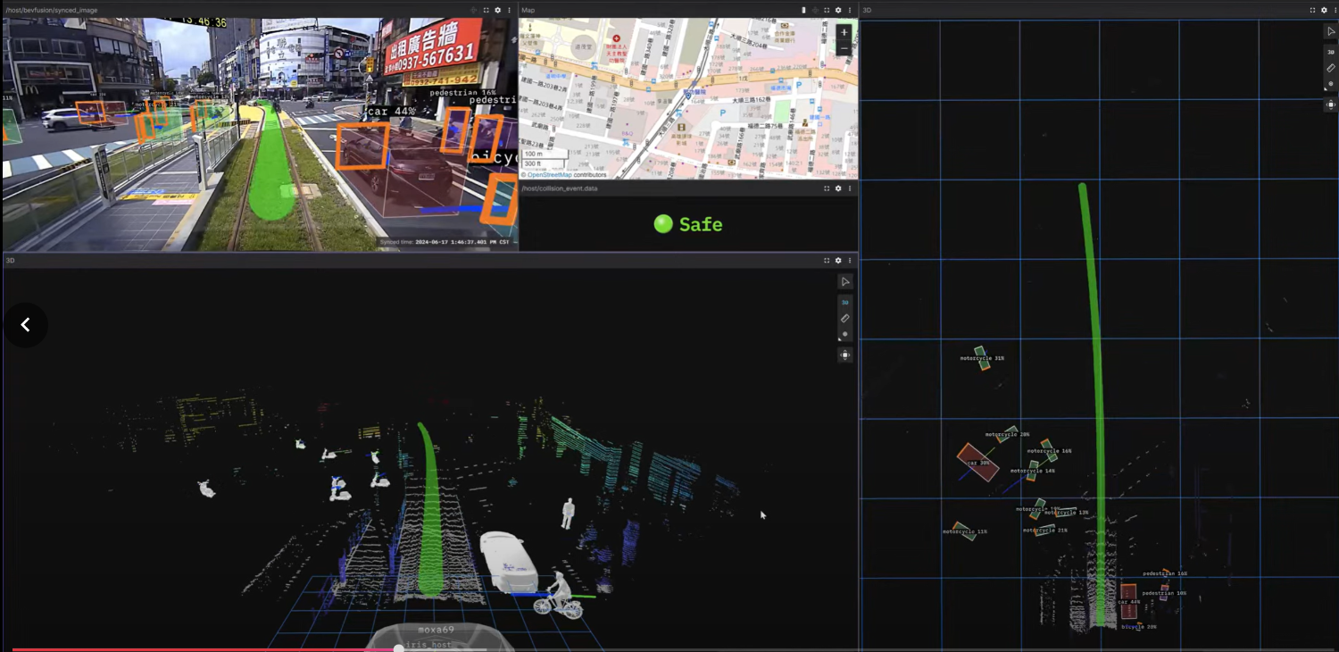Viewport: 1339px width, 652px height.
Task: Open settings gear of the bottom-left 3D panel
Action: pyautogui.click(x=838, y=260)
